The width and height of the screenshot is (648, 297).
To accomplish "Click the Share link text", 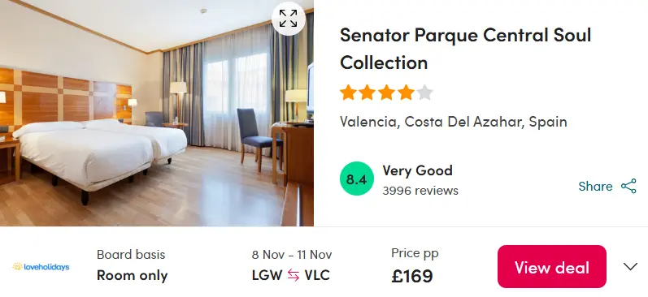I will coord(595,187).
